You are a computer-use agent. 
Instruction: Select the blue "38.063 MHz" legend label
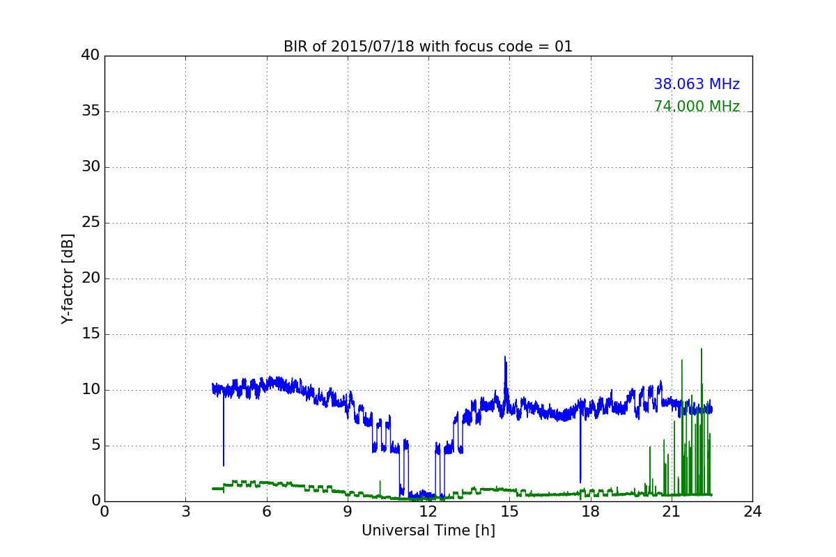pos(697,84)
